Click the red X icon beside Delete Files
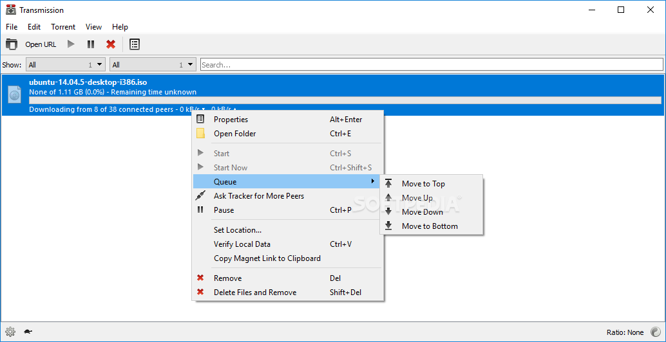The width and height of the screenshot is (666, 342). [x=200, y=292]
